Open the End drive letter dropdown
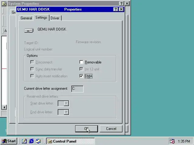Viewport: 194px width, 145px height. [66, 112]
